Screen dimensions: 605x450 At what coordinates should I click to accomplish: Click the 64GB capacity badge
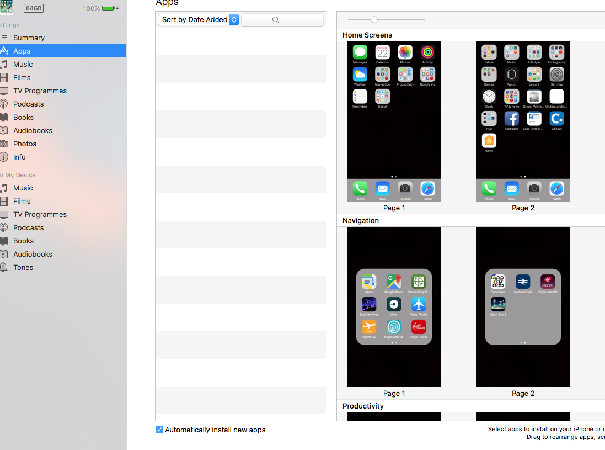click(x=34, y=8)
